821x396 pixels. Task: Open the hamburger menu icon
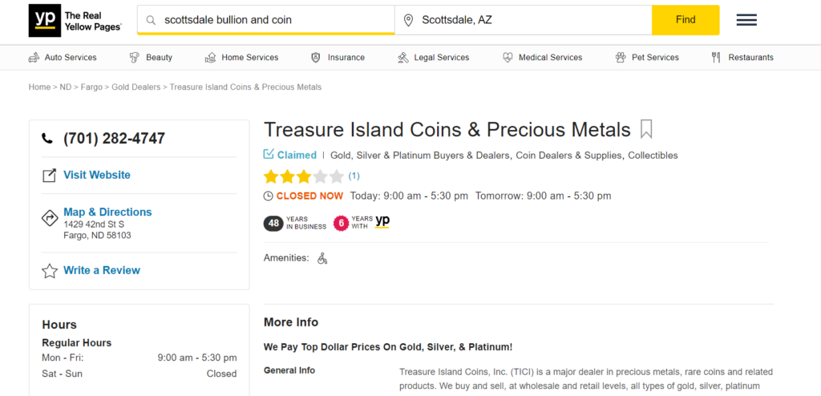click(x=746, y=20)
